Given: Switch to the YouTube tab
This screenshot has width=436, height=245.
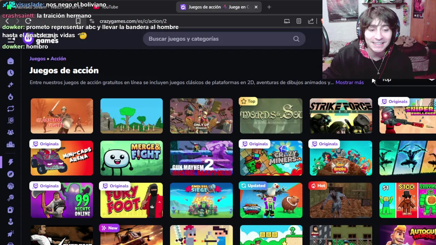Looking at the screenshot, I should point(106,7).
